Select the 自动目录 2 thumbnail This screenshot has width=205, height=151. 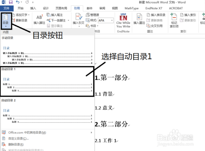pyautogui.click(x=47, y=113)
